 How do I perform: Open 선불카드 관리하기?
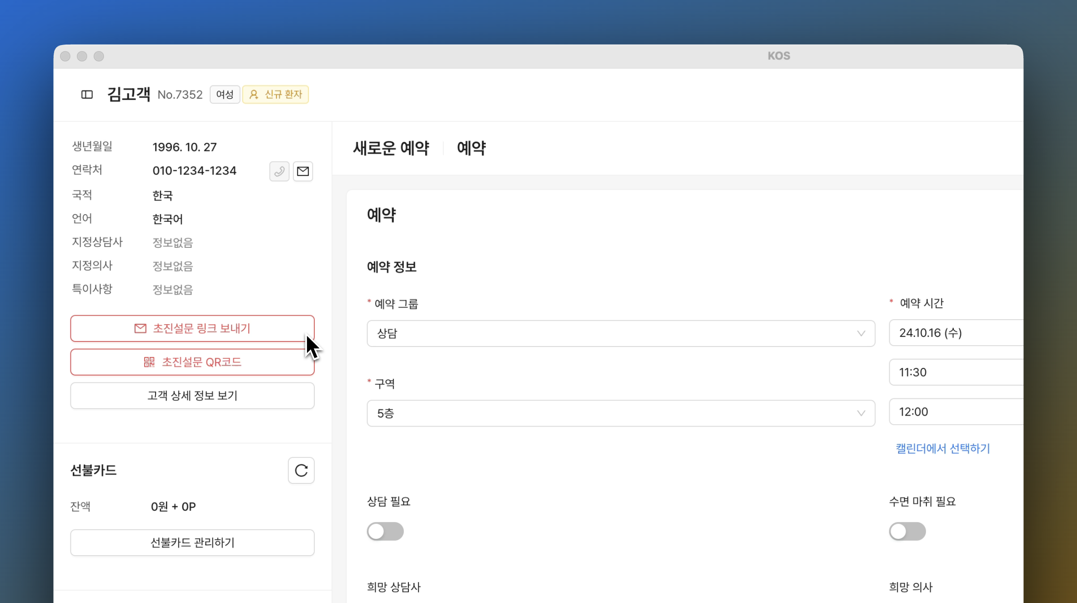[192, 543]
